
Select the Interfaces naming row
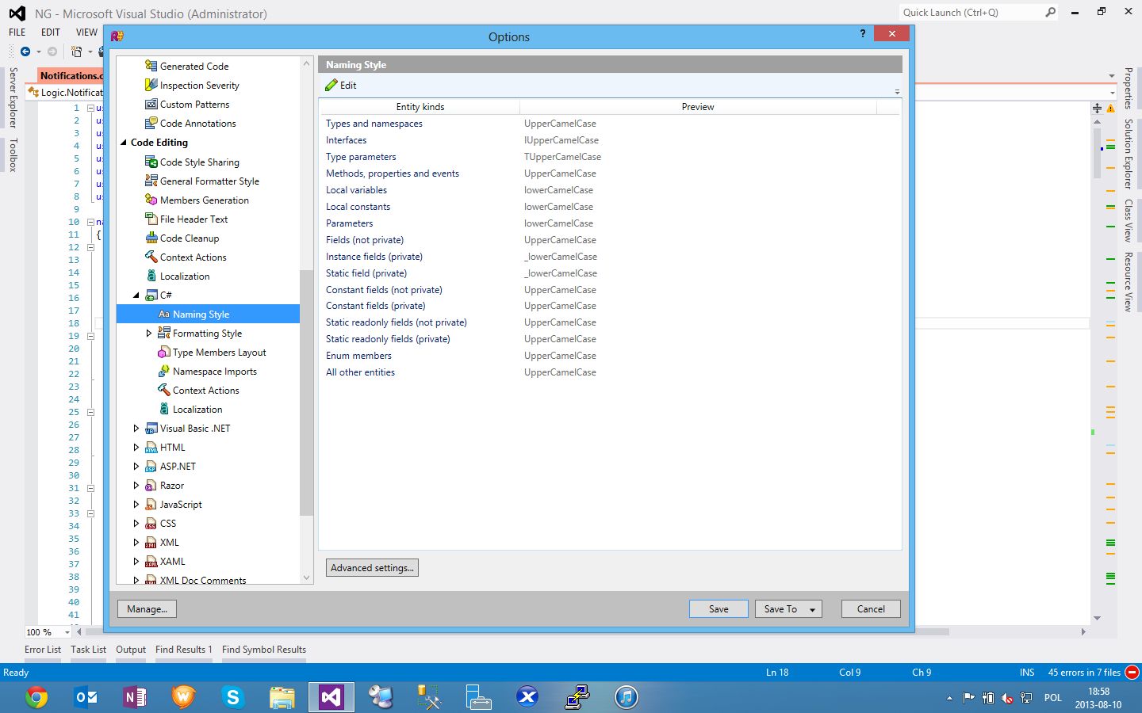pos(610,140)
